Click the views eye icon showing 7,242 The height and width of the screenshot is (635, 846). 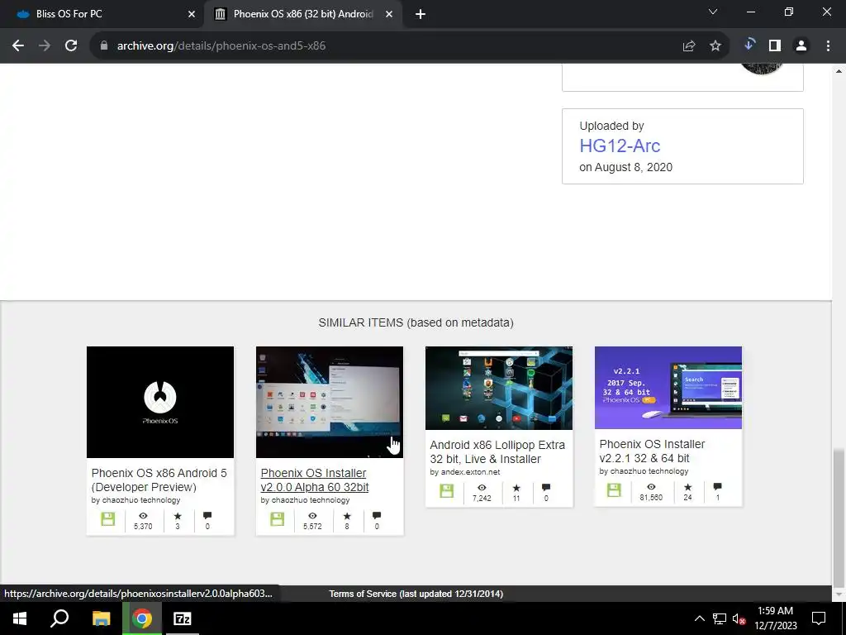pyautogui.click(x=482, y=488)
